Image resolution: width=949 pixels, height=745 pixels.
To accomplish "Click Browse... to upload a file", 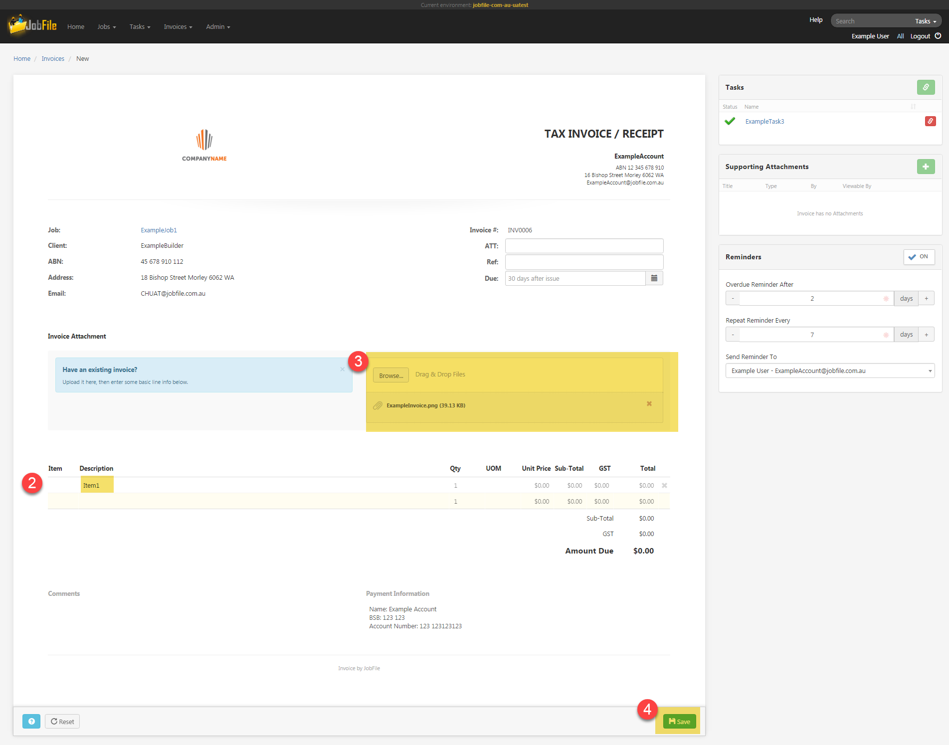I will click(x=391, y=375).
